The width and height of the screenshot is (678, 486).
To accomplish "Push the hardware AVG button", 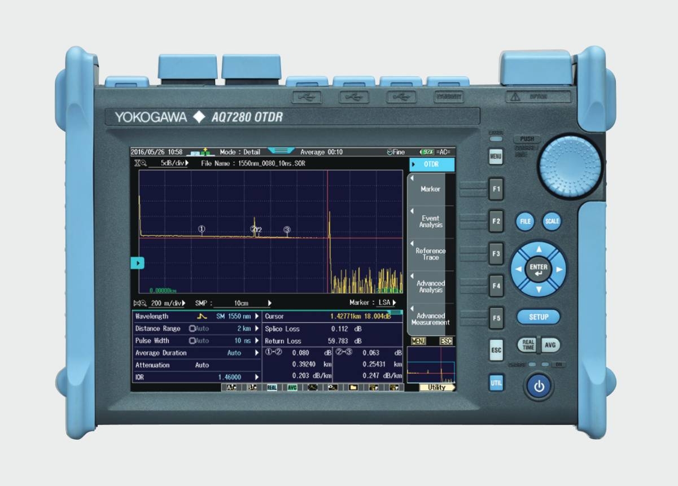I will click(550, 345).
